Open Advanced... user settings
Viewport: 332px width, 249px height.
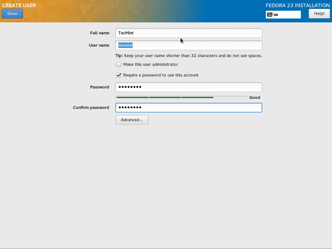[132, 120]
